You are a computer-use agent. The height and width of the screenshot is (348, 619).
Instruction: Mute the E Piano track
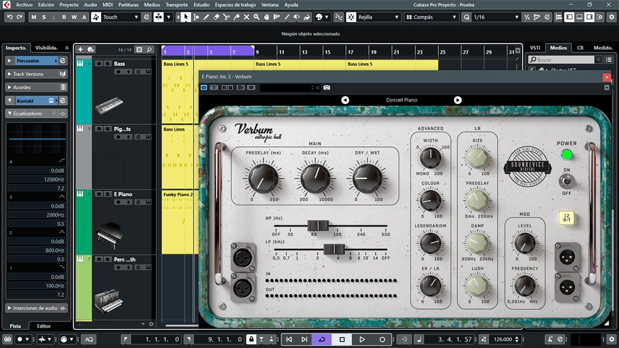tap(99, 194)
